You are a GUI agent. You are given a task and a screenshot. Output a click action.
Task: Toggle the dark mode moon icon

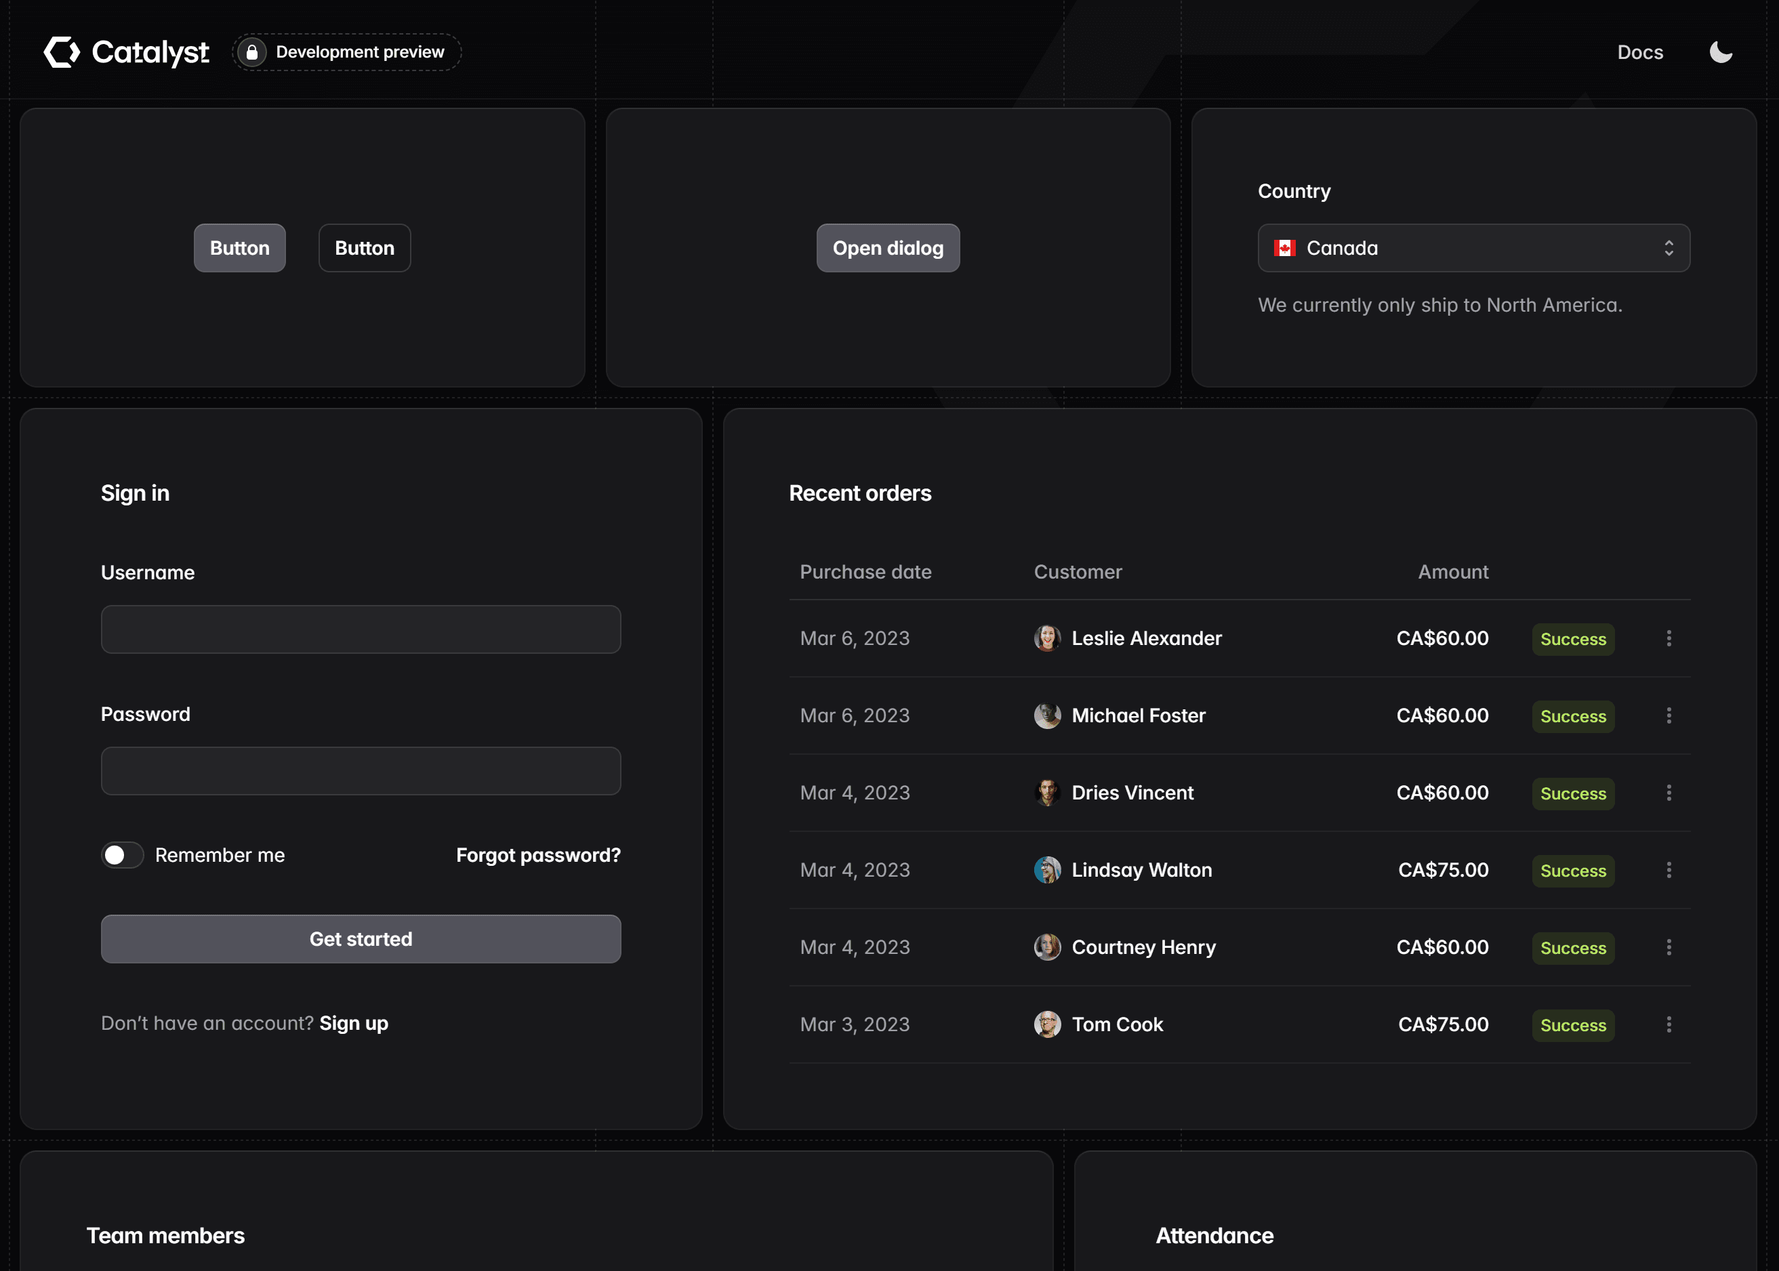point(1720,51)
